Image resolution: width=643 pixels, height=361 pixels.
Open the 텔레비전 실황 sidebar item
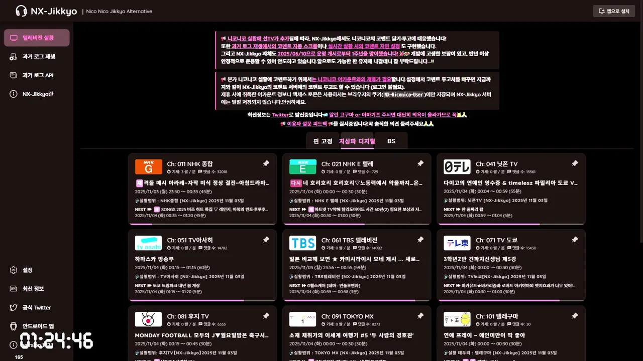tap(37, 38)
